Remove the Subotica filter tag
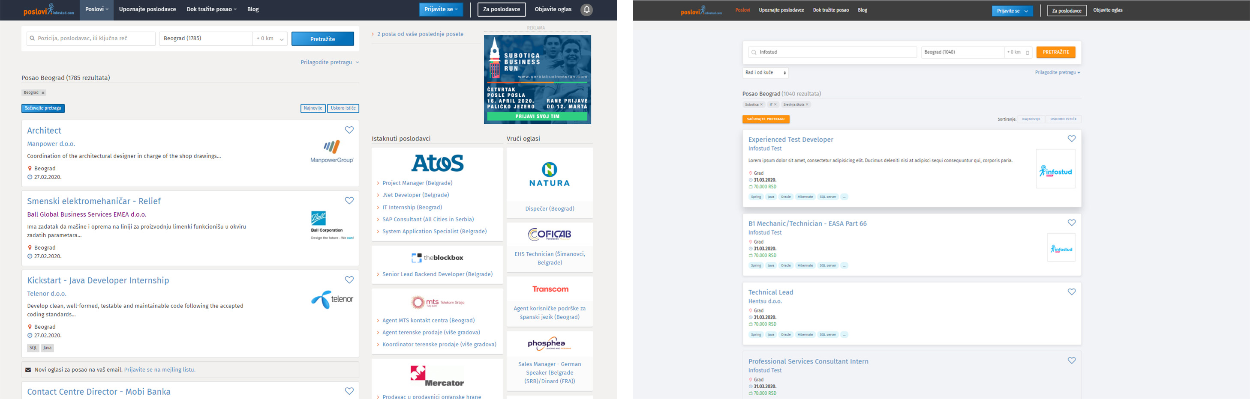 coord(761,105)
